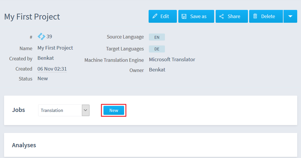The image size is (301, 158).
Task: Click the created date 06 Nov 02:31
Action: click(52, 69)
